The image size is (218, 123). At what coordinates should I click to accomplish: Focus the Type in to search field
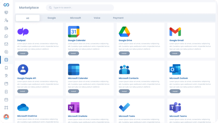click(80, 8)
